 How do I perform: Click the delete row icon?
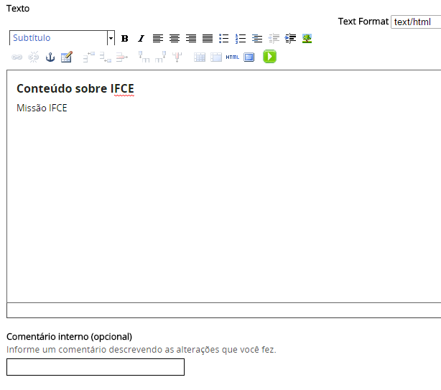[122, 57]
